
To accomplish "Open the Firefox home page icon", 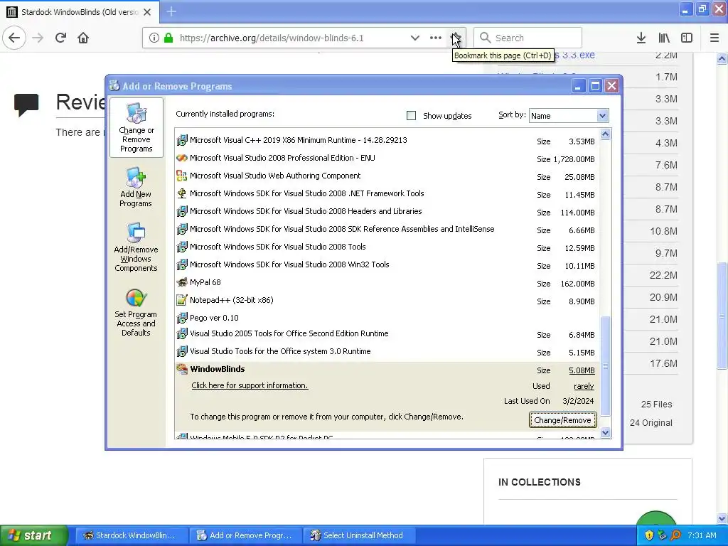I will tap(83, 38).
